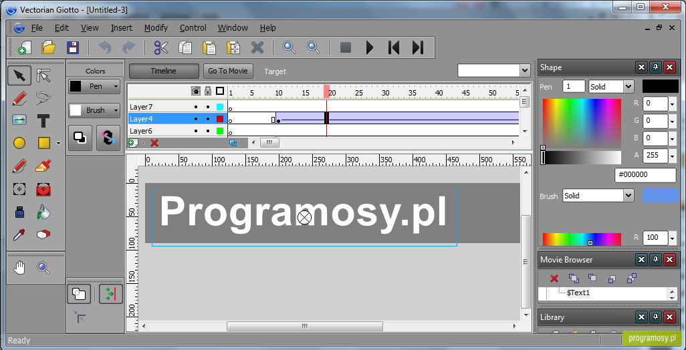
Task: Open the Modify menu
Action: tap(156, 28)
